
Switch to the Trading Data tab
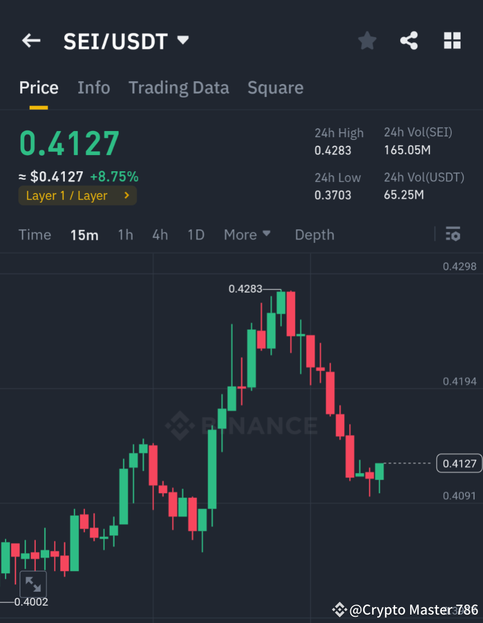click(x=179, y=87)
